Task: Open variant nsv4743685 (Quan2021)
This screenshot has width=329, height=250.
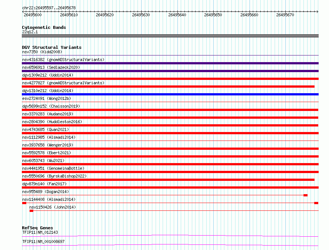Action: pyautogui.click(x=45, y=129)
